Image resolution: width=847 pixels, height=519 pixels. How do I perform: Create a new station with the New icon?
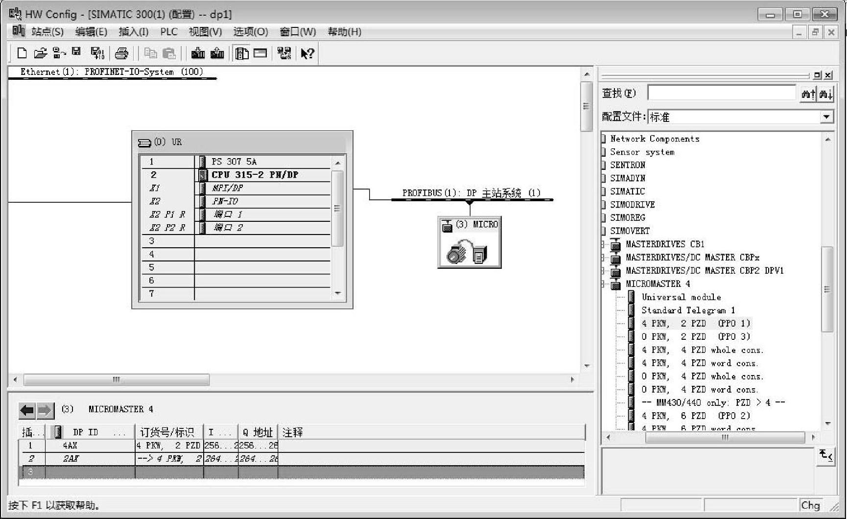point(22,53)
